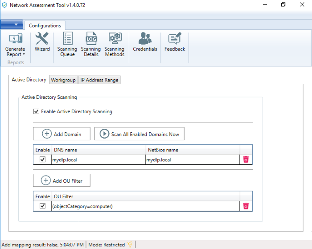Open the Wizard tool
The width and height of the screenshot is (312, 249).
[42, 43]
